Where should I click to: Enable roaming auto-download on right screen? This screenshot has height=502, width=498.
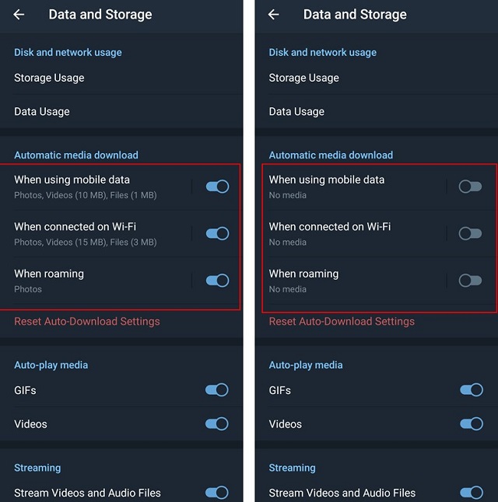pyautogui.click(x=470, y=281)
